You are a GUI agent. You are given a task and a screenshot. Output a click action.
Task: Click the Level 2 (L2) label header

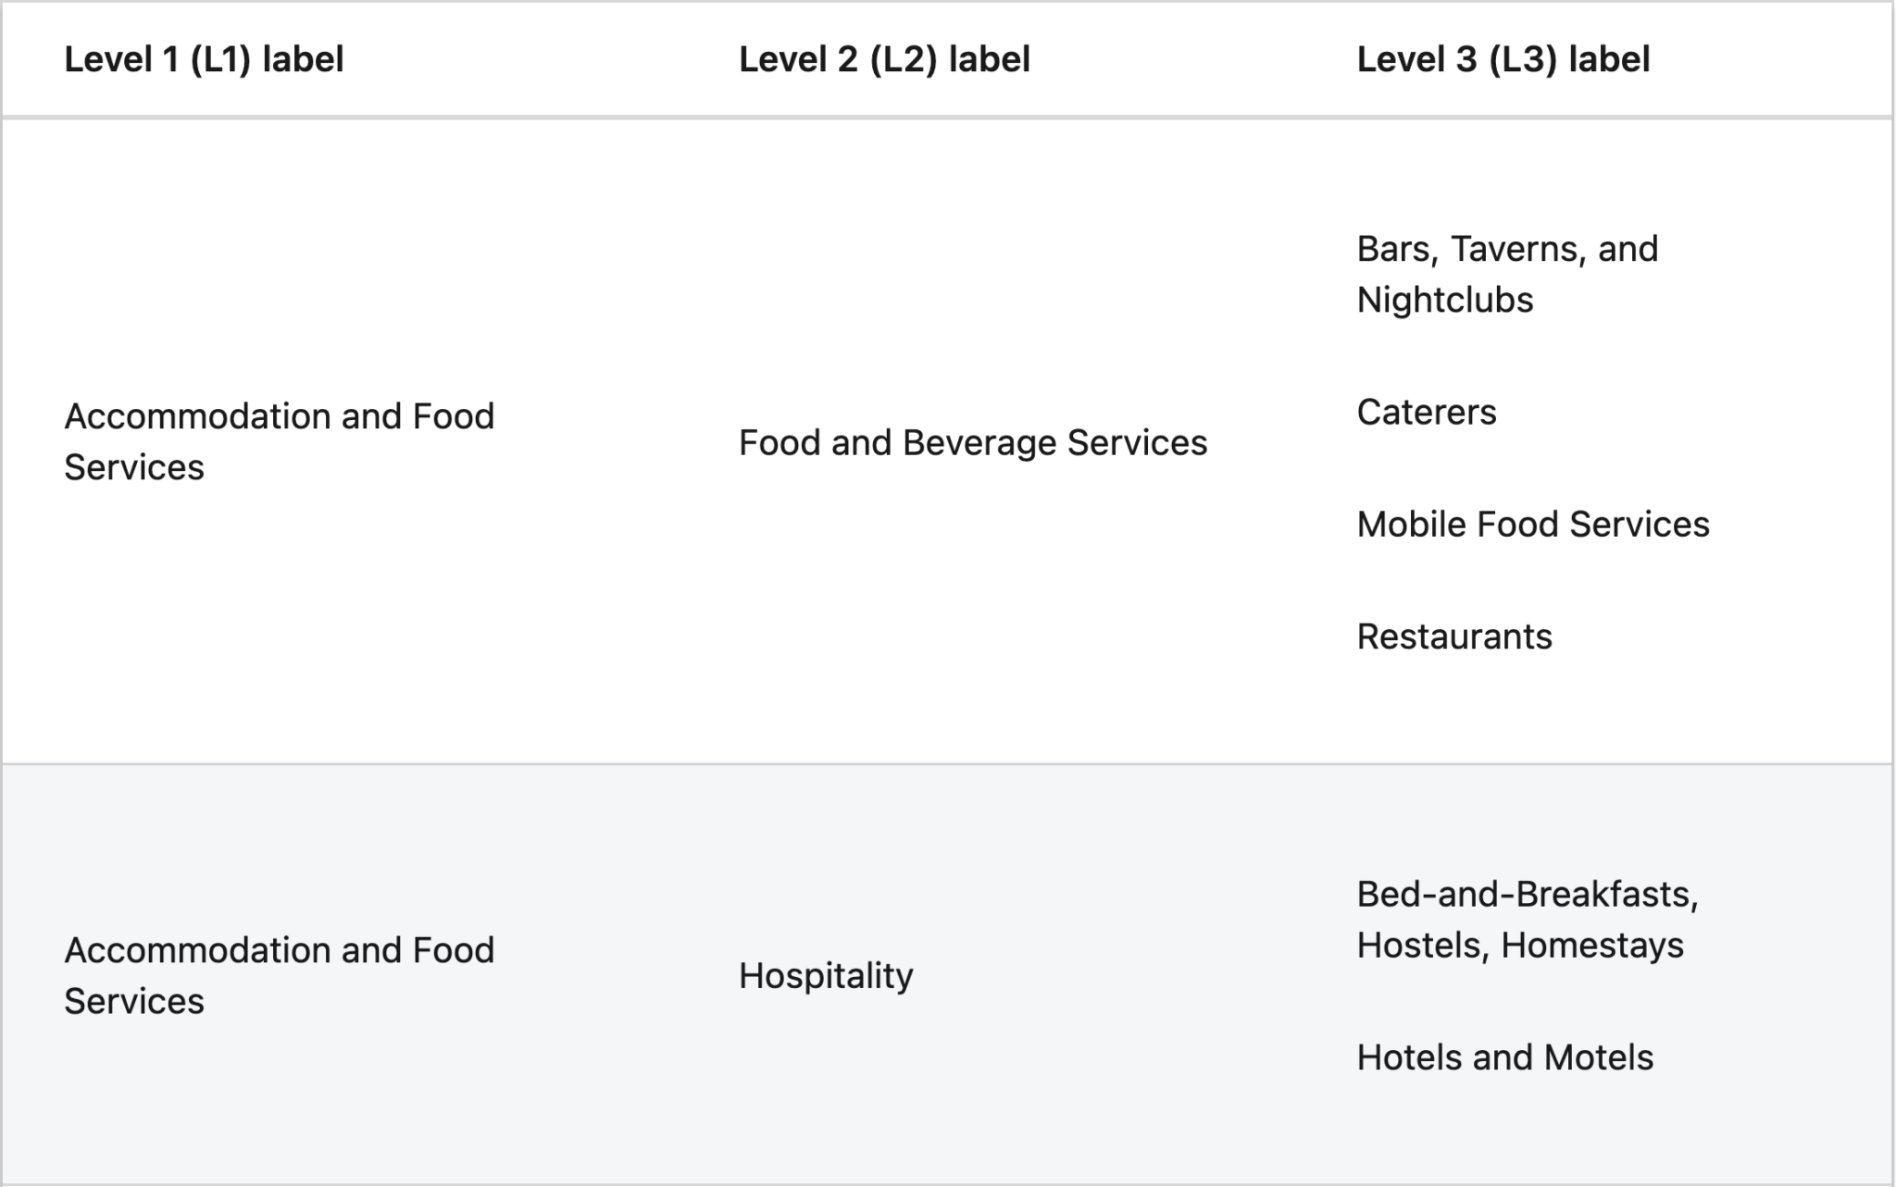[x=884, y=59]
